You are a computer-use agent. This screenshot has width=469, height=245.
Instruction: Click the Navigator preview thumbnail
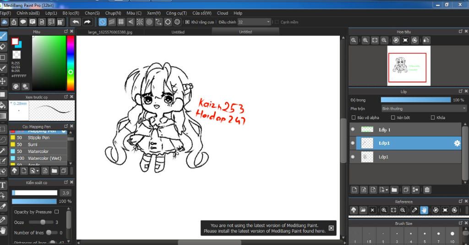pos(409,66)
